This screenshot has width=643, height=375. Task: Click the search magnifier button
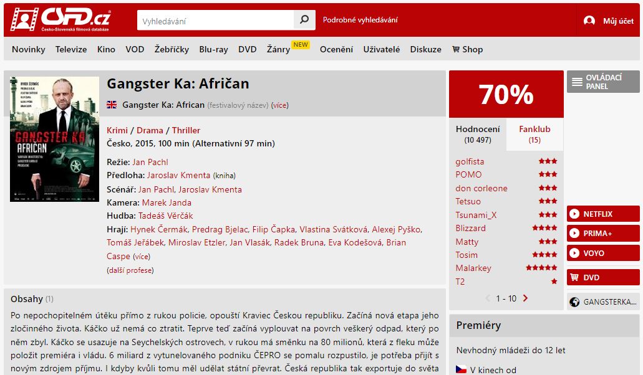[304, 20]
